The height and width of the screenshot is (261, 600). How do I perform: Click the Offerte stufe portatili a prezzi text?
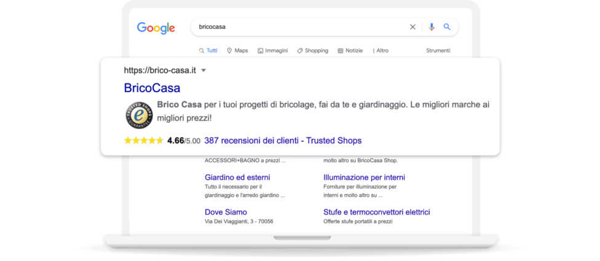[x=358, y=222]
